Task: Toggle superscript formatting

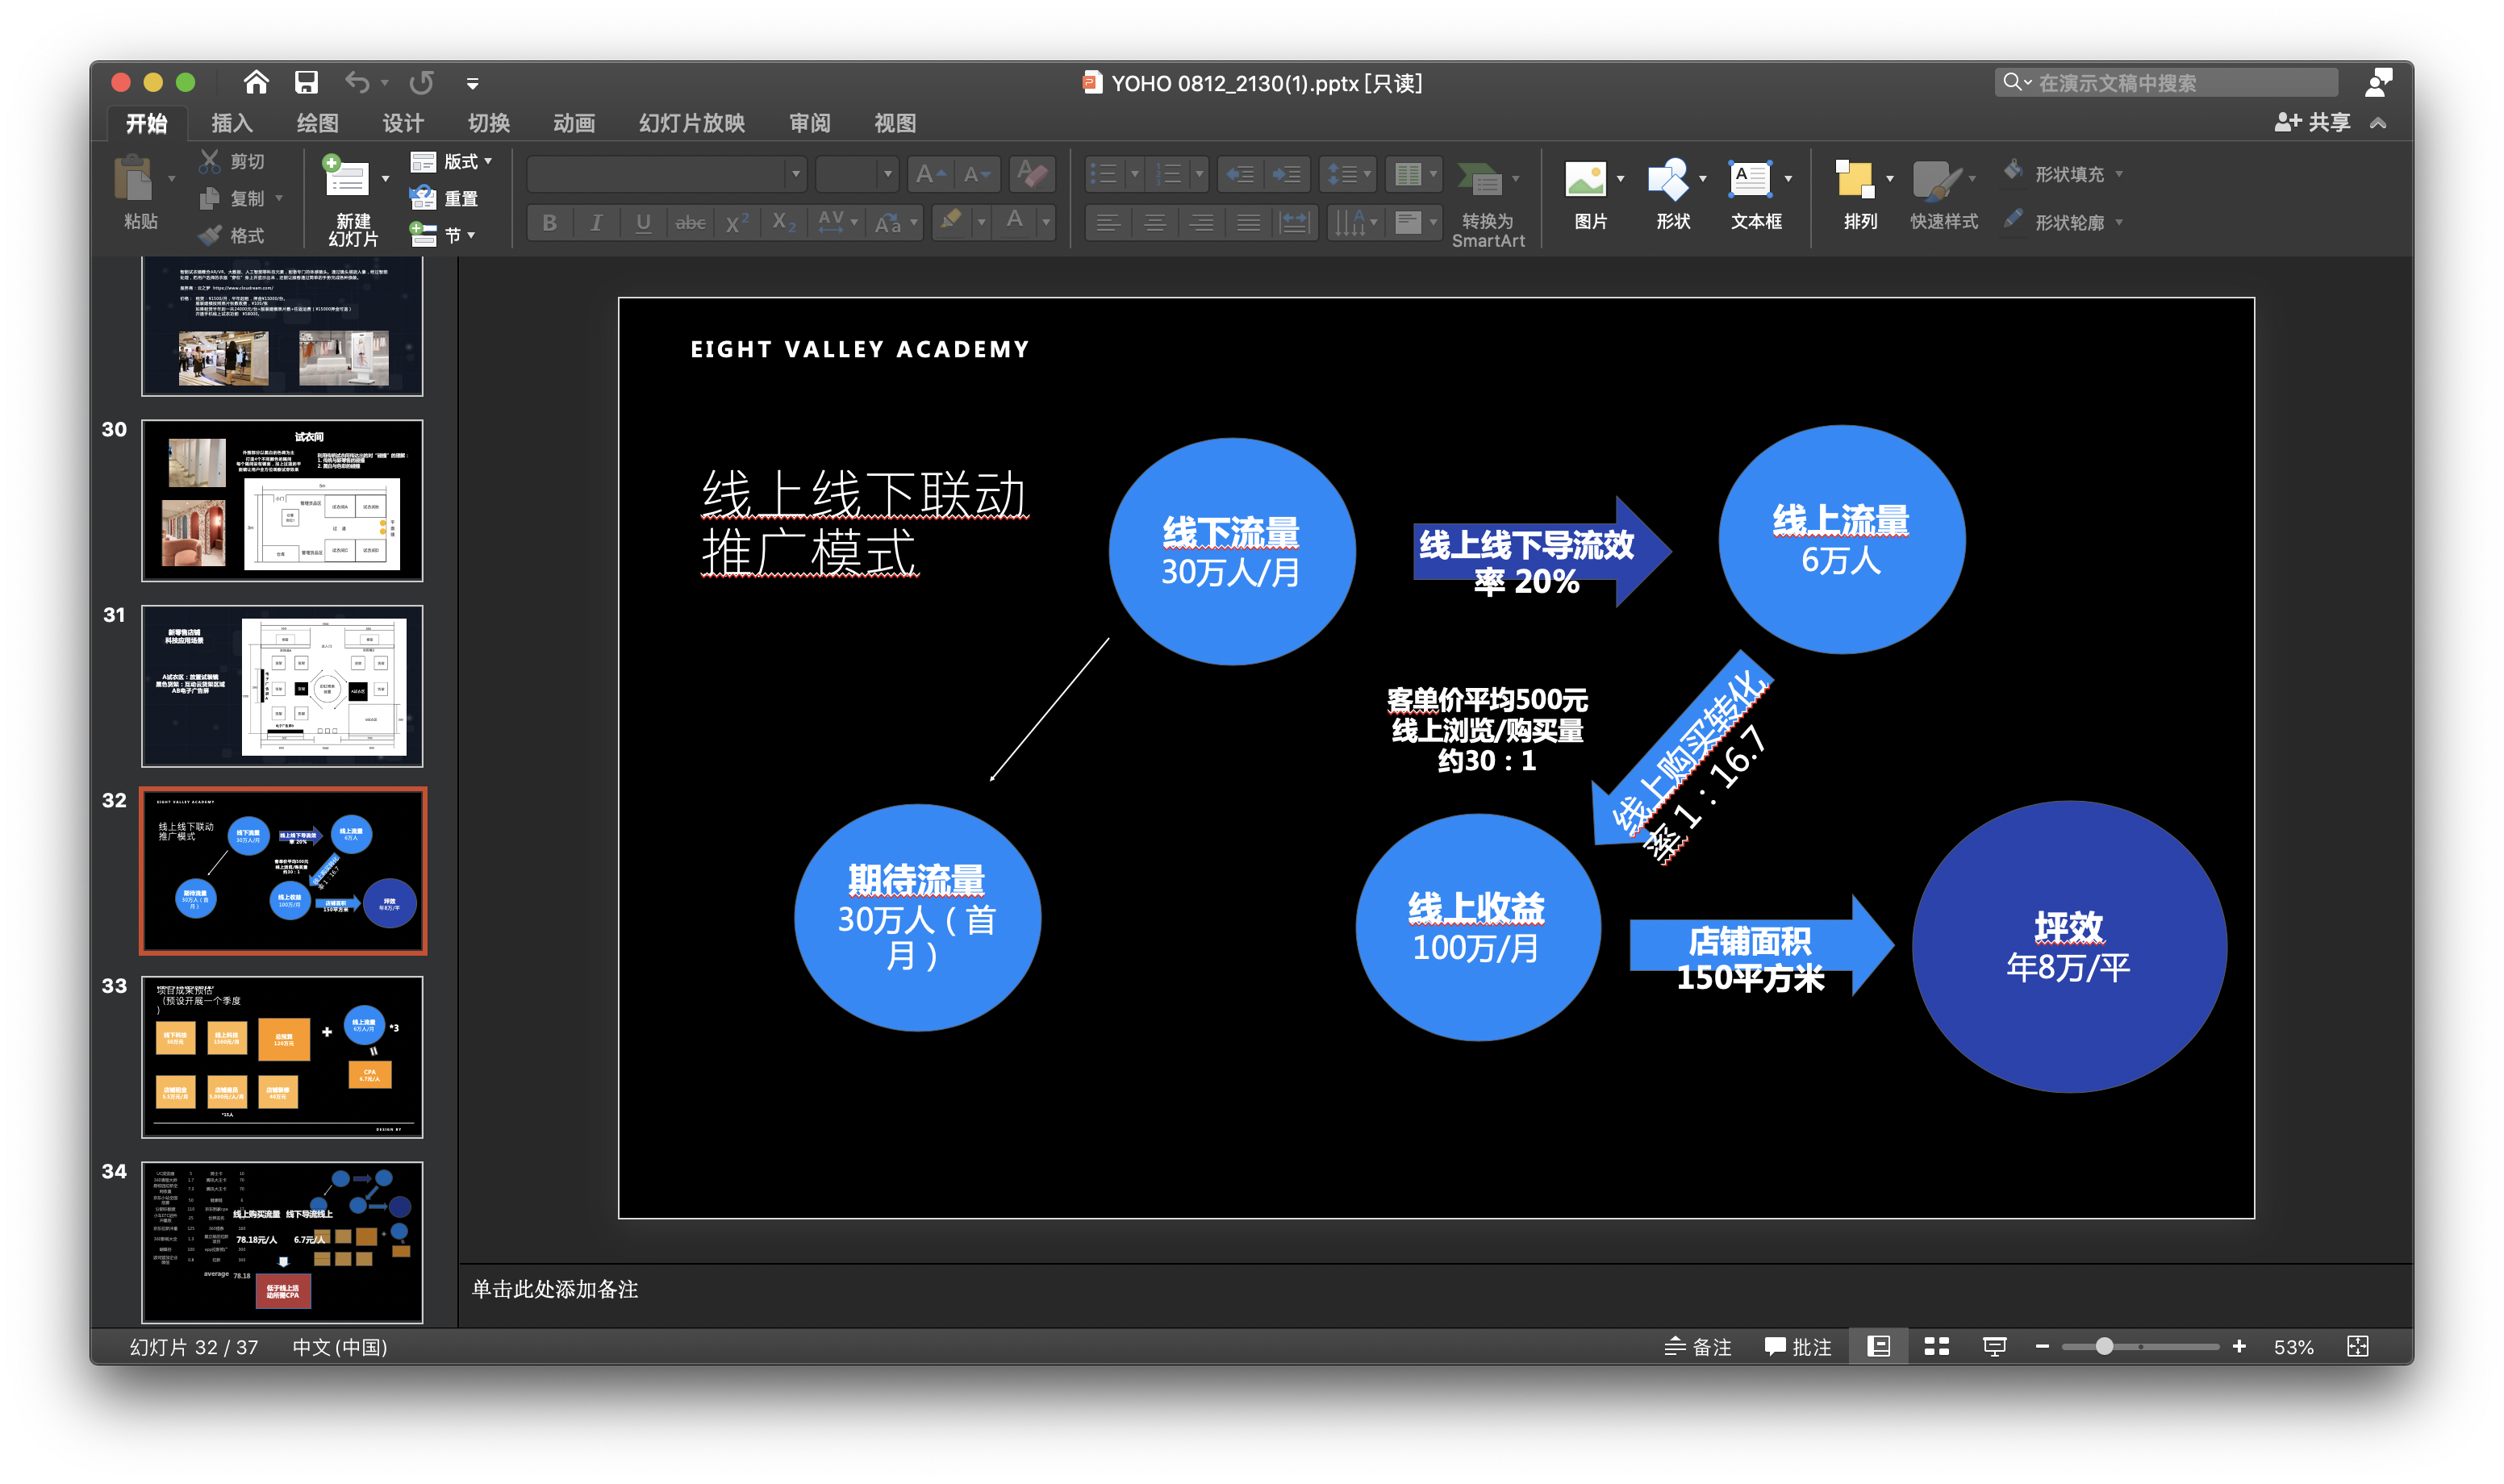Action: (x=737, y=222)
